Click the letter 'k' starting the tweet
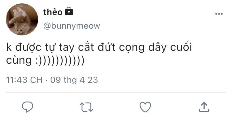232x117 pixels. click(9, 47)
